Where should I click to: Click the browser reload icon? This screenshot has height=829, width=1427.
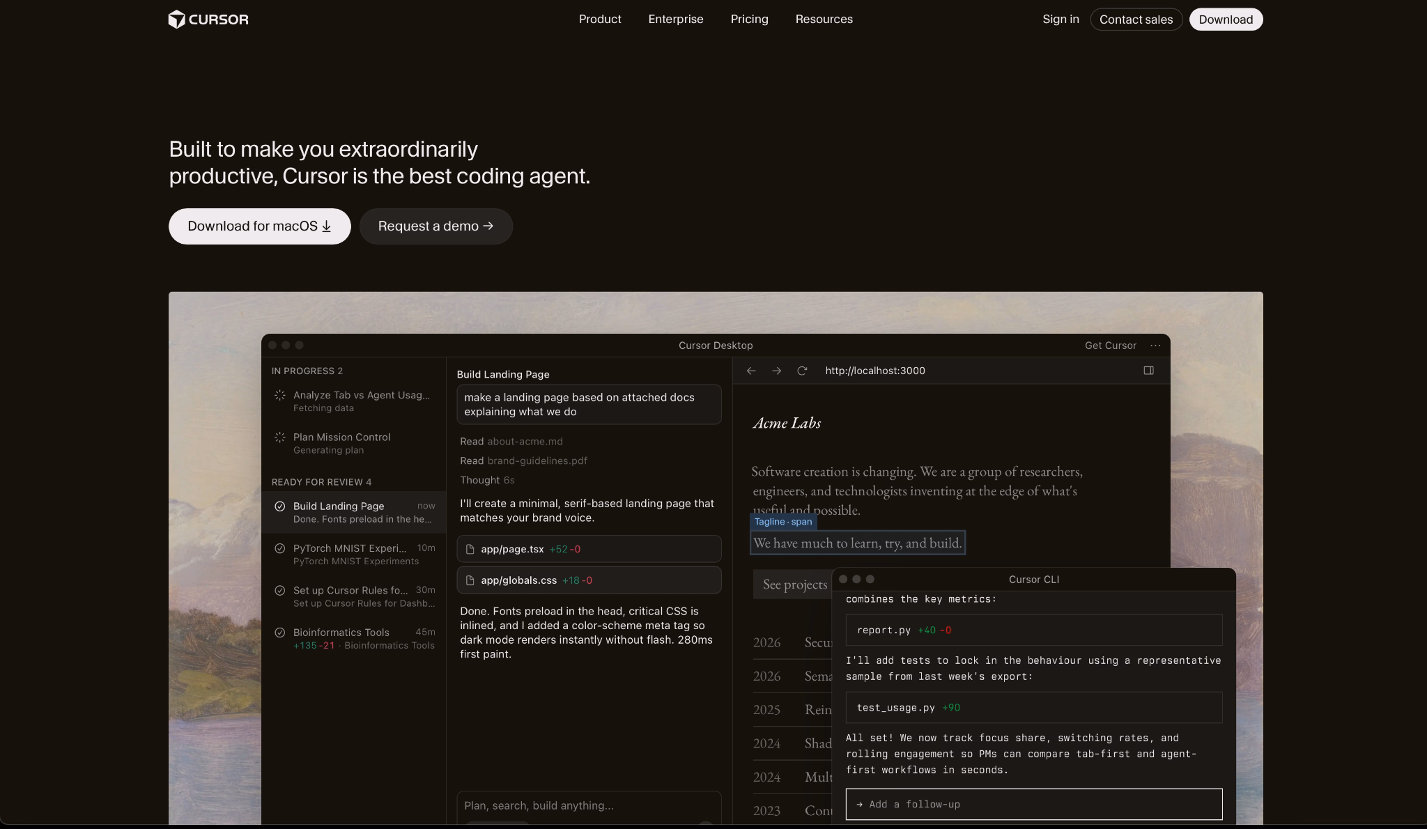pyautogui.click(x=802, y=371)
